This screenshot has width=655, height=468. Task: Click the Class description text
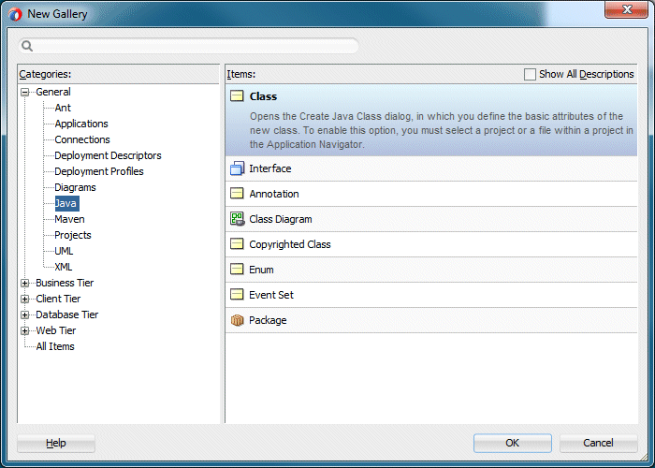pyautogui.click(x=441, y=130)
